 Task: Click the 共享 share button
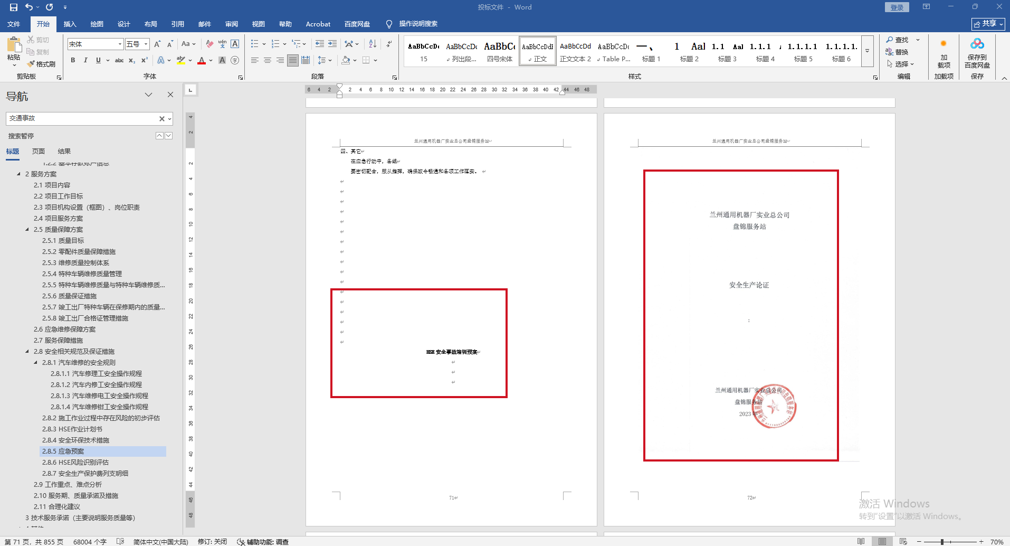tap(988, 24)
